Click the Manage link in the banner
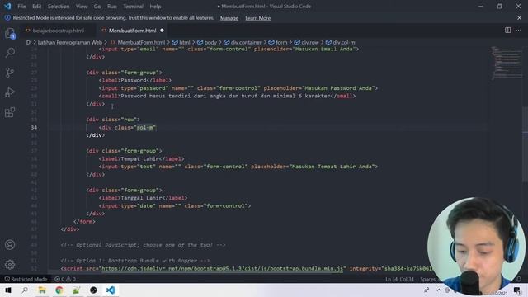This screenshot has width=528, height=297. (229, 18)
